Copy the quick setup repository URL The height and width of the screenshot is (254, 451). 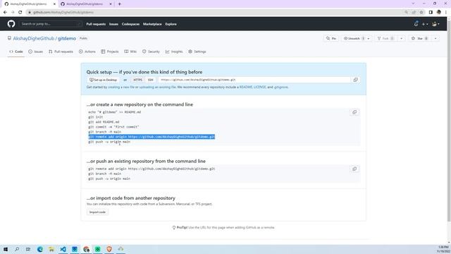pos(355,80)
